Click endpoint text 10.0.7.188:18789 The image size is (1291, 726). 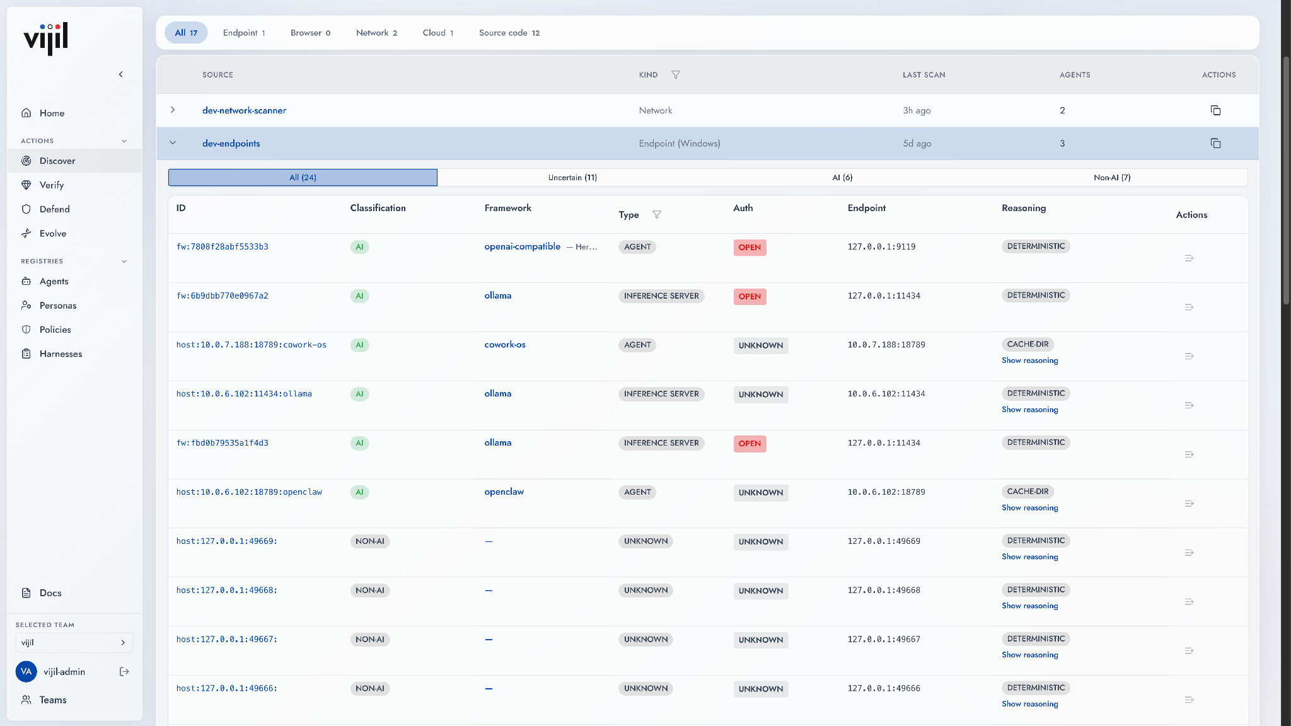click(886, 345)
